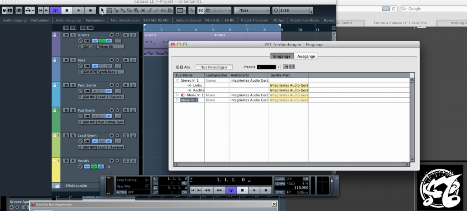Deactivate all solo states global button
Screen dimensions: 467x211
tap(73, 28)
